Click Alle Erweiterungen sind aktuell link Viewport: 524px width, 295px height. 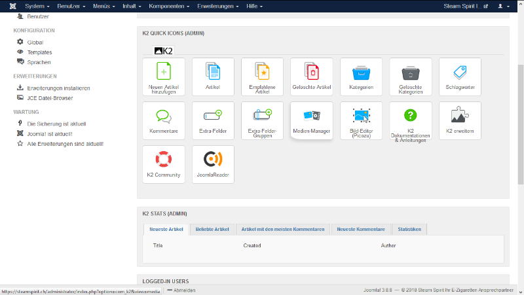[x=65, y=144]
